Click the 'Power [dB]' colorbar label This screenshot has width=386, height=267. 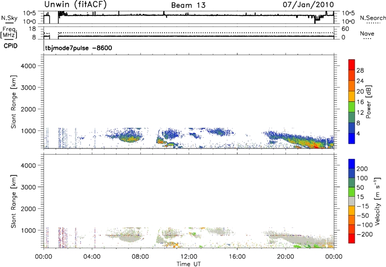point(369,102)
